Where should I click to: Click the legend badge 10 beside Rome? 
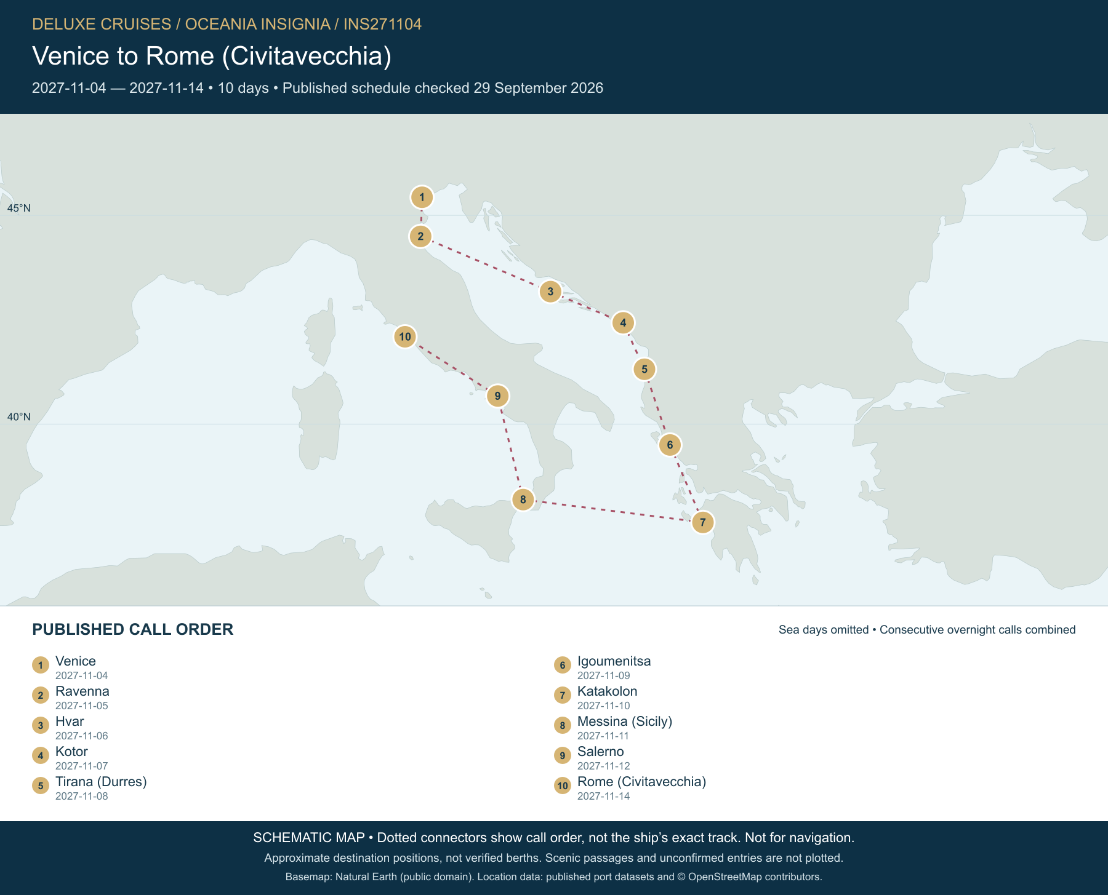pyautogui.click(x=563, y=786)
